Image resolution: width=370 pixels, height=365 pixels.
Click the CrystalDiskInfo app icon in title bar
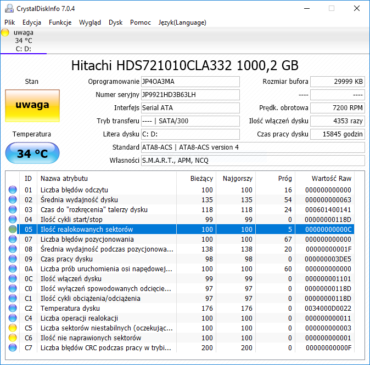[x=9, y=9]
